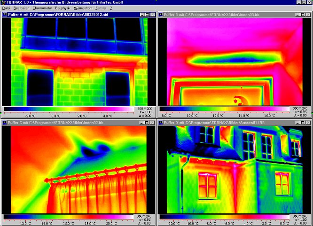Expand the Thermometer menu
Viewport: 313px width, 226px height.
(42, 8)
